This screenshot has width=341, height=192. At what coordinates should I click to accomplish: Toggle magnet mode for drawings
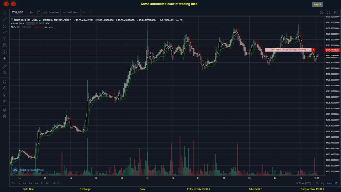click(5, 82)
